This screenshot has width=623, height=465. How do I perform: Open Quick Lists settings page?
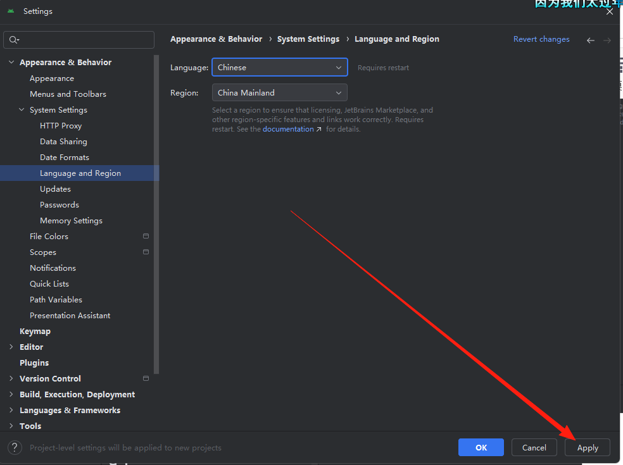coord(49,283)
